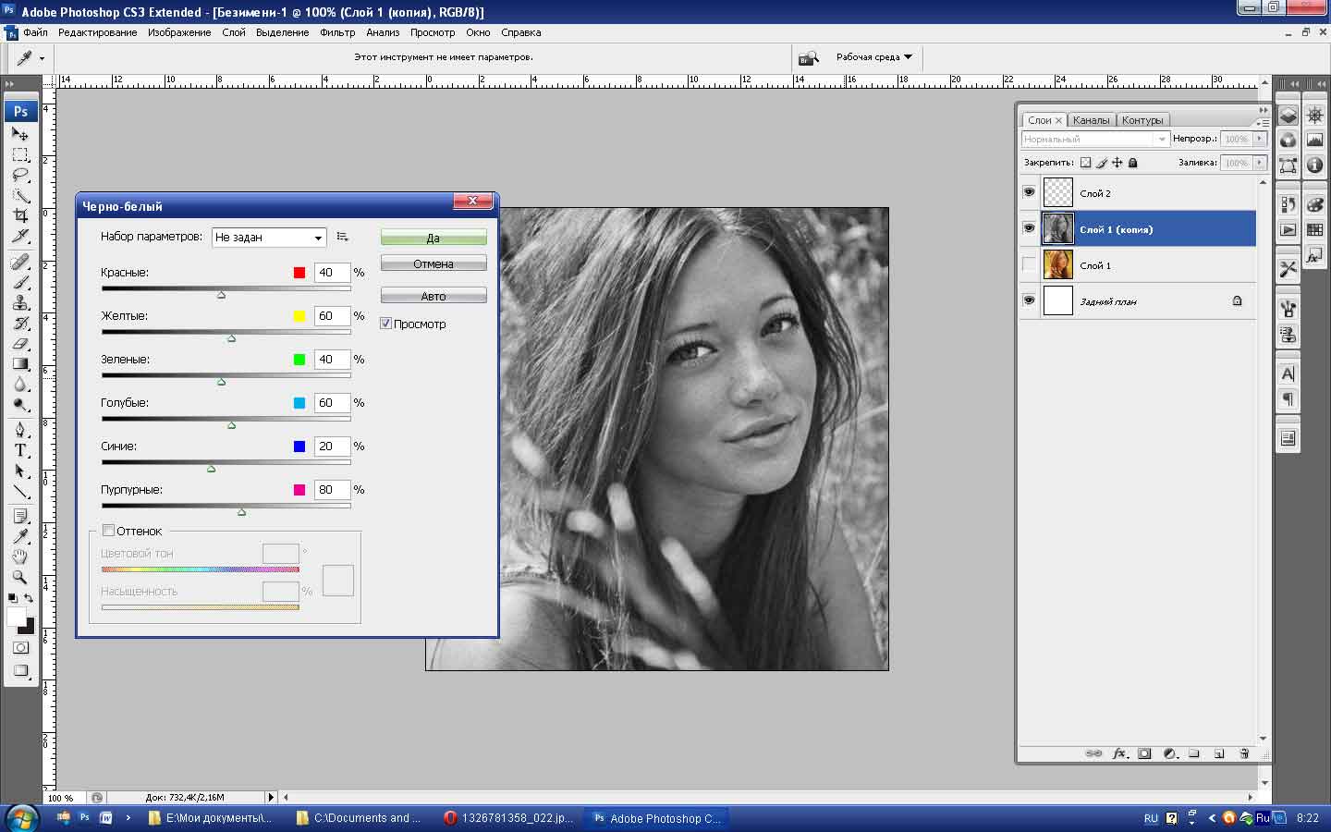The width and height of the screenshot is (1331, 832).
Task: Pick the Type (T) tool
Action: pos(20,451)
